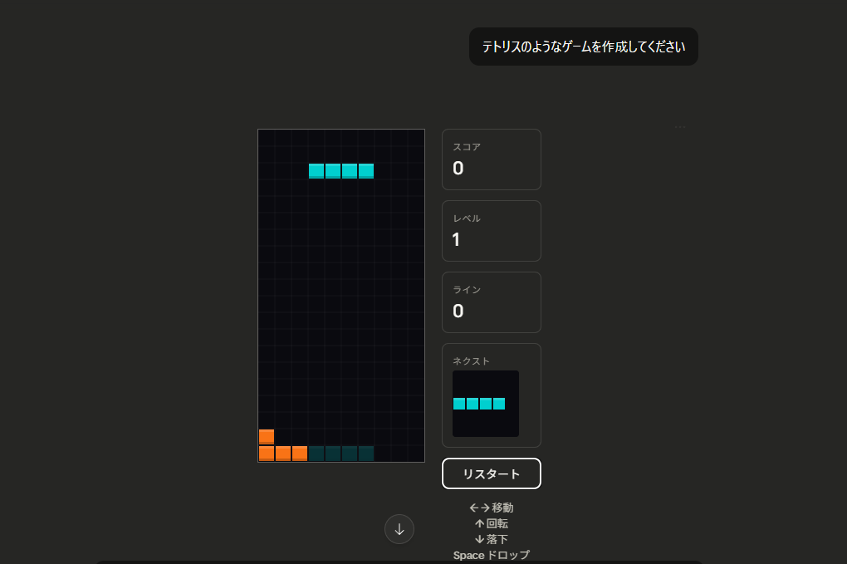Click the falling cyan I-piece
Image resolution: width=847 pixels, height=564 pixels.
pos(341,171)
